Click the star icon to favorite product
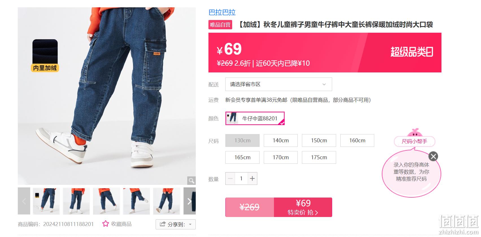Screen dimensions: 481x237 click(x=106, y=224)
